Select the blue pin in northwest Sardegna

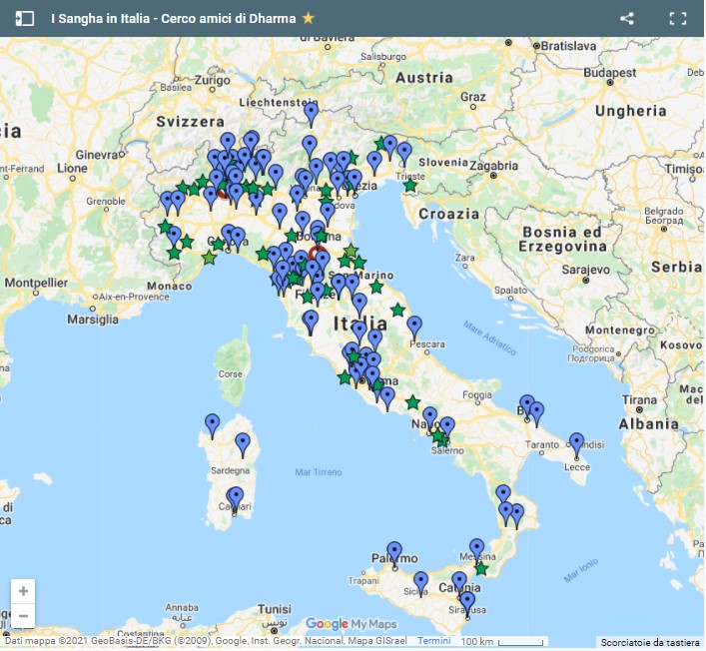(212, 426)
